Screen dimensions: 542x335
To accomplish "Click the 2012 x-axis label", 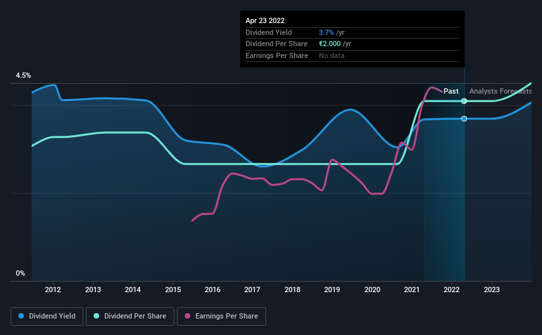I will [x=53, y=289].
